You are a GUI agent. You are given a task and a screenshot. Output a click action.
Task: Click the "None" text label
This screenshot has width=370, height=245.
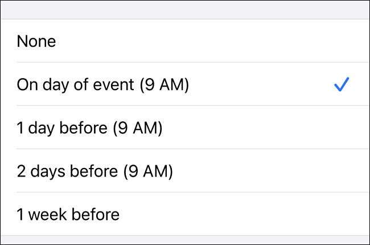tap(36, 41)
